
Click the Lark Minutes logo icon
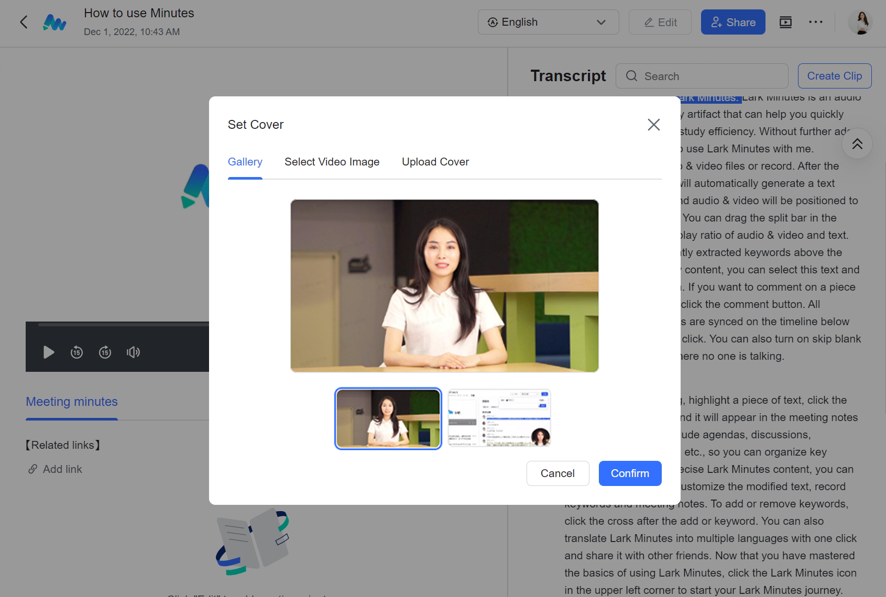click(x=54, y=23)
